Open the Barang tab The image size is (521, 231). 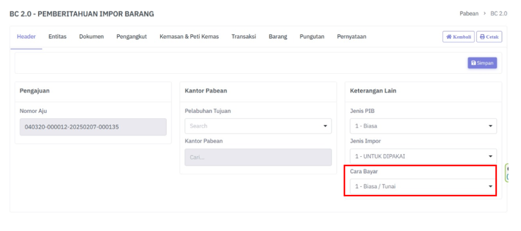pos(278,37)
